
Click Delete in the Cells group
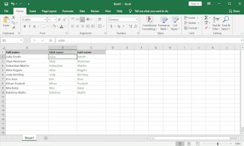pos(191,23)
